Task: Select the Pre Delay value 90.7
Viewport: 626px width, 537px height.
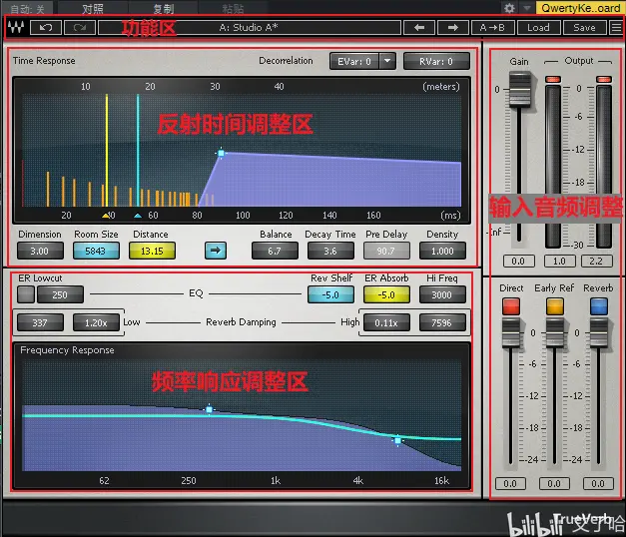Action: tap(386, 252)
